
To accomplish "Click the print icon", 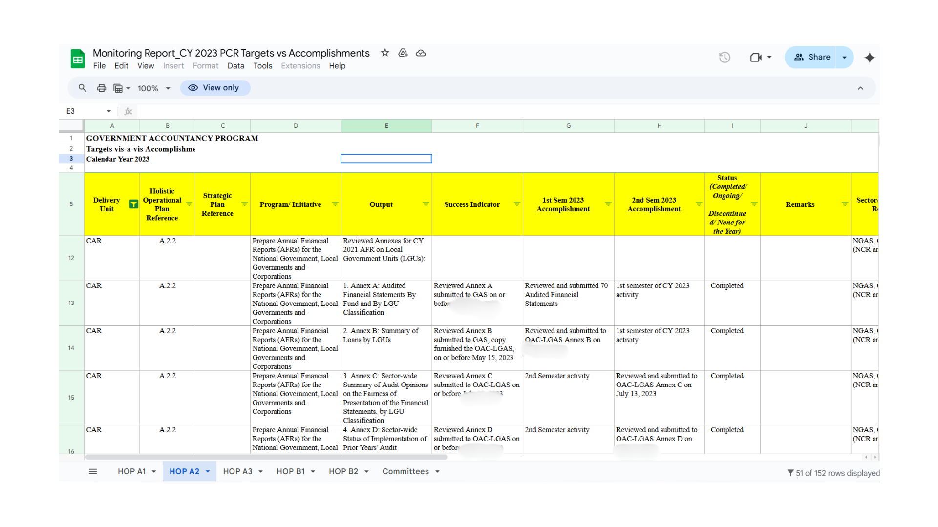I will coord(102,88).
